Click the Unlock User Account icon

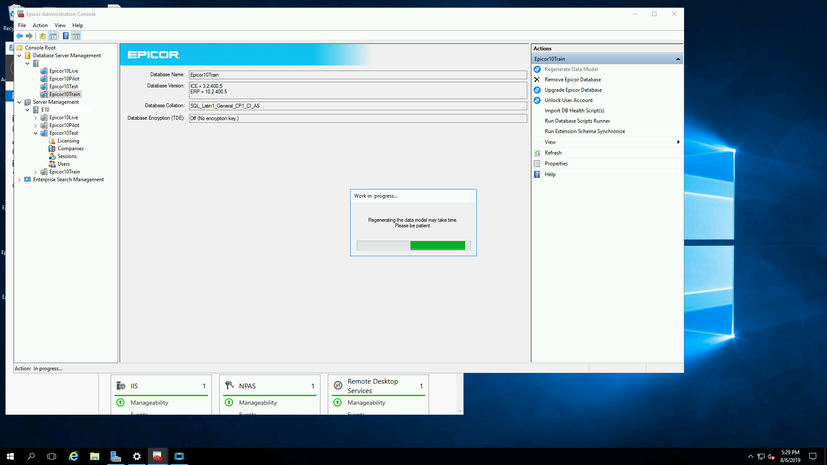pyautogui.click(x=537, y=100)
